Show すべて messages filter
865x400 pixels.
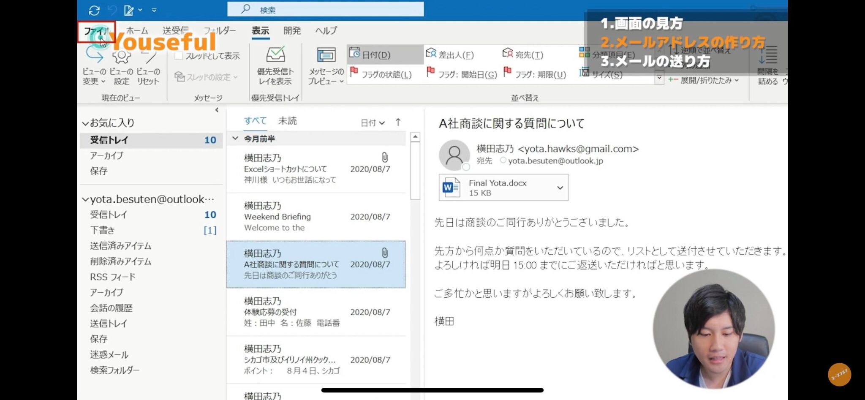click(255, 121)
